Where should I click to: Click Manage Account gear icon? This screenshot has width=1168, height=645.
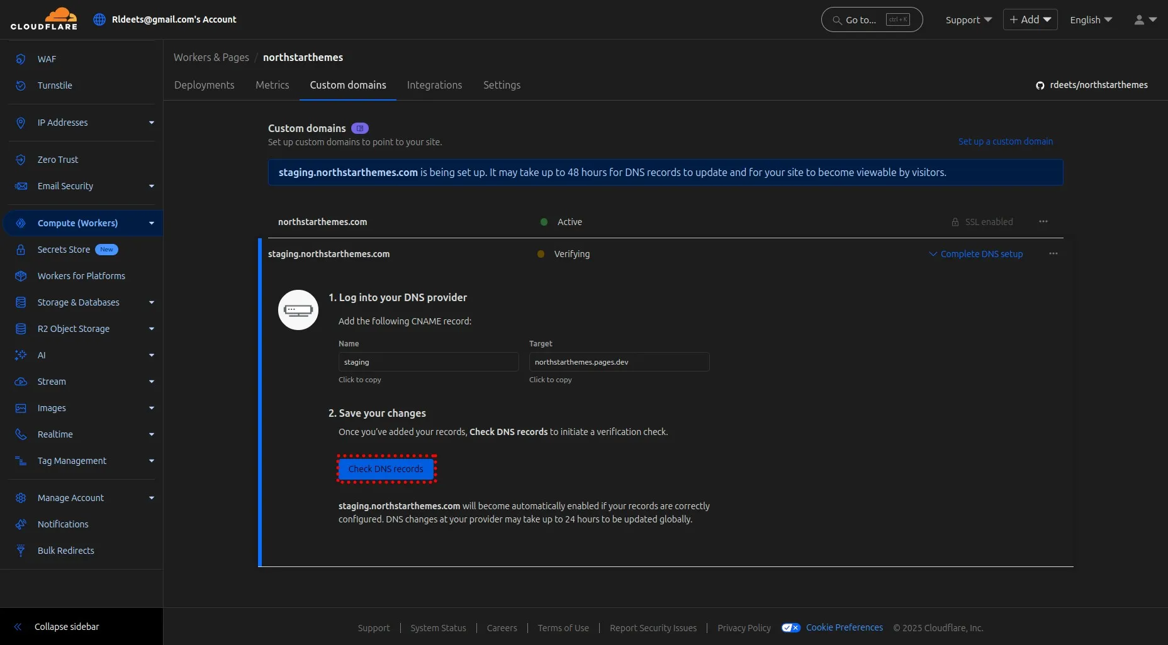pos(21,498)
